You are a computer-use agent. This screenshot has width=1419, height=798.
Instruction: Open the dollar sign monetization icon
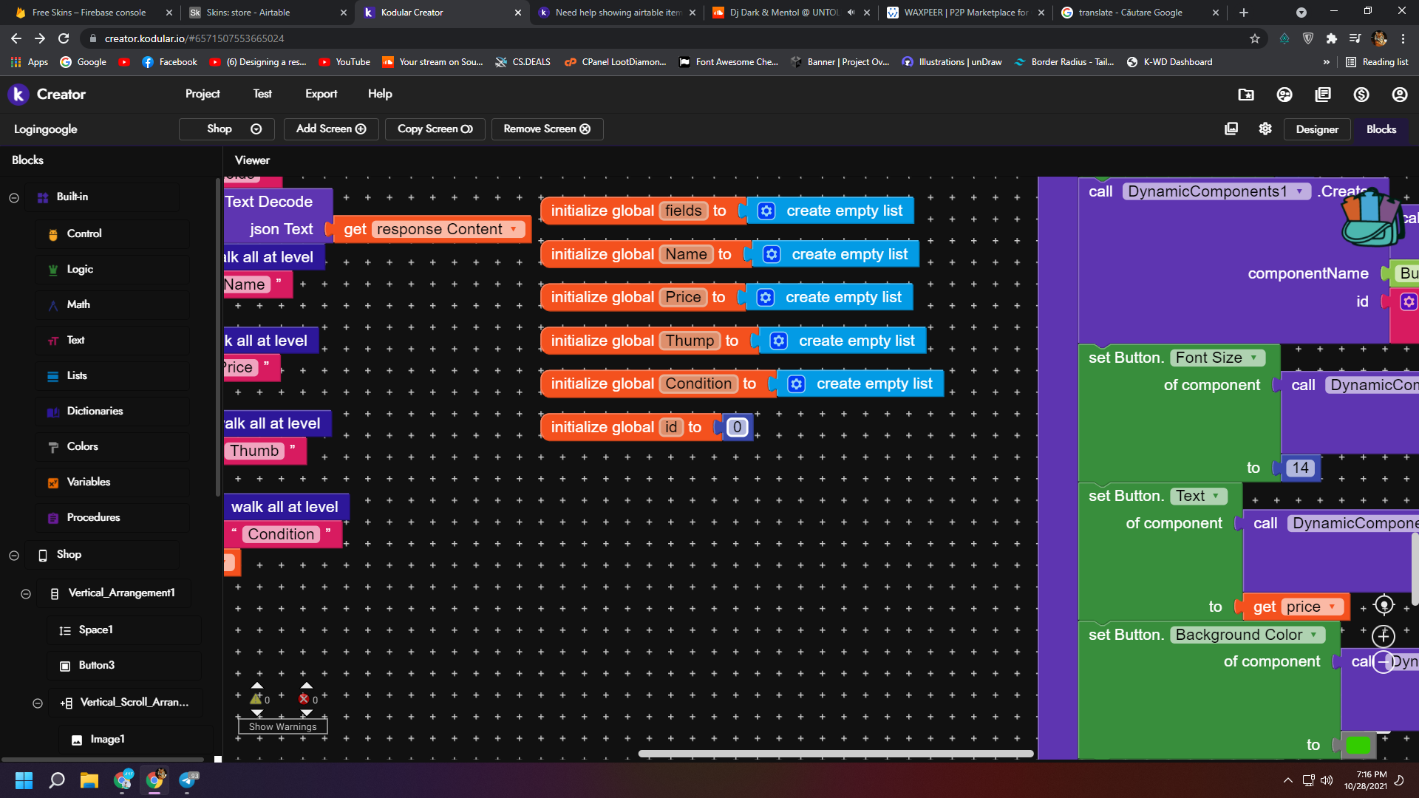(1361, 95)
